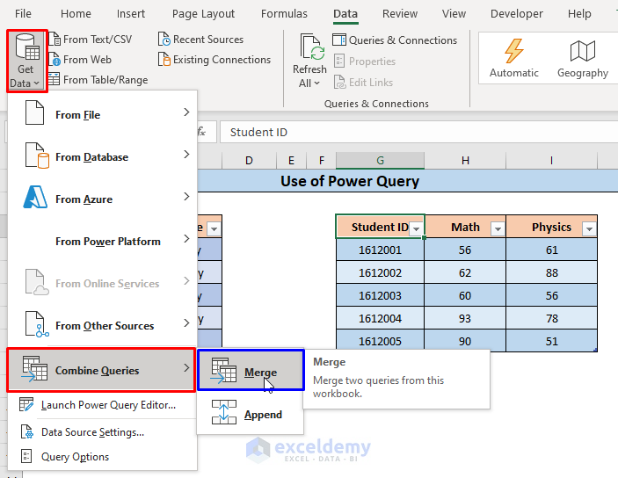Open Existing Connections
618x478 pixels.
[x=214, y=60]
